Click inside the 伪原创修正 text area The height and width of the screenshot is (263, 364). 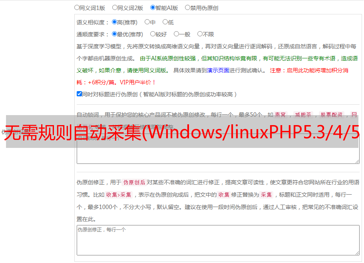click(218, 240)
